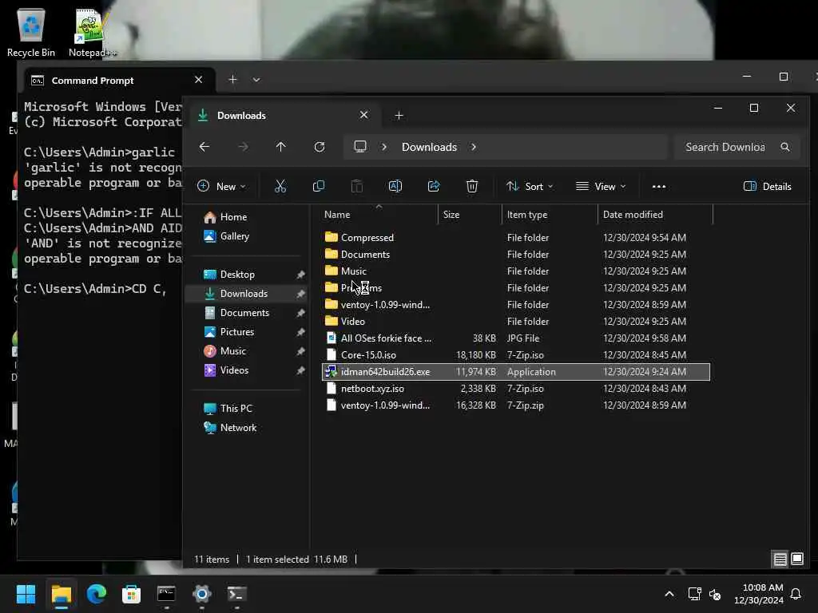Toggle the Details pane button
The height and width of the screenshot is (613, 818).
768,186
